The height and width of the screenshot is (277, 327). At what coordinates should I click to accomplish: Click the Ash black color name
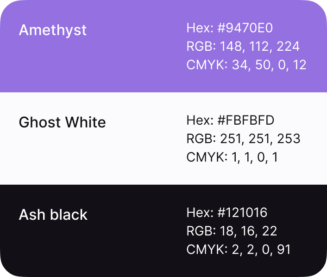point(53,215)
